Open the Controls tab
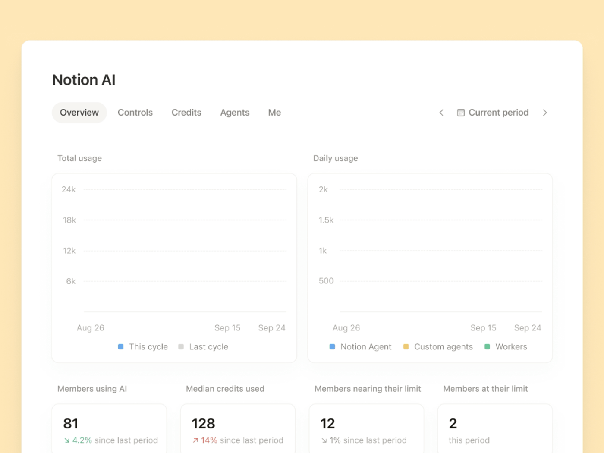 135,113
